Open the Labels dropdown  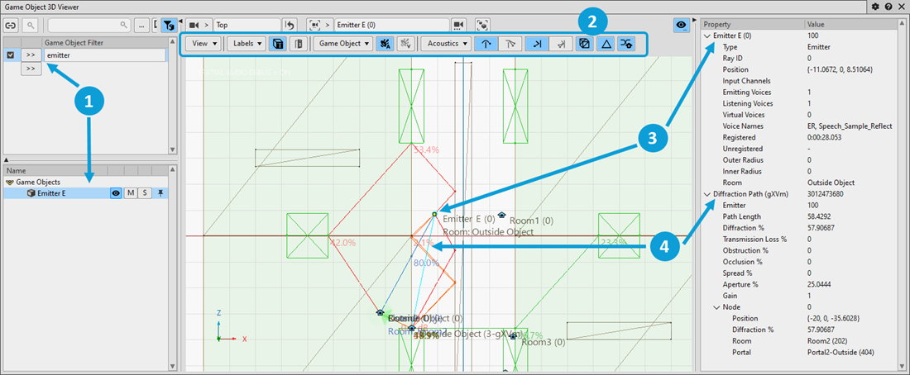click(246, 43)
